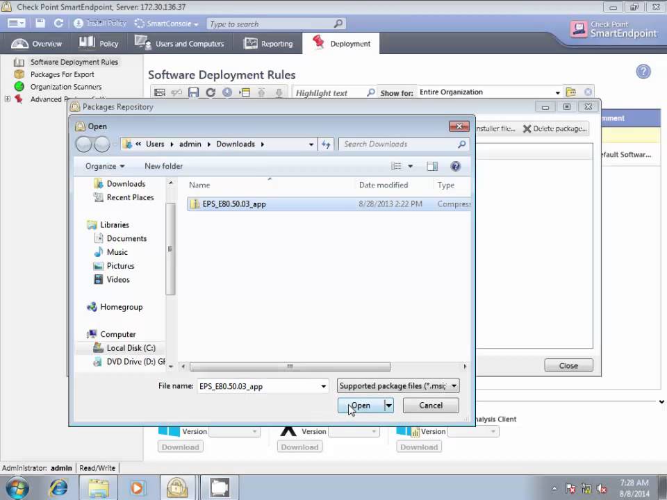The height and width of the screenshot is (500, 667).
Task: Select Recent Places in navigation pane
Action: pos(130,197)
